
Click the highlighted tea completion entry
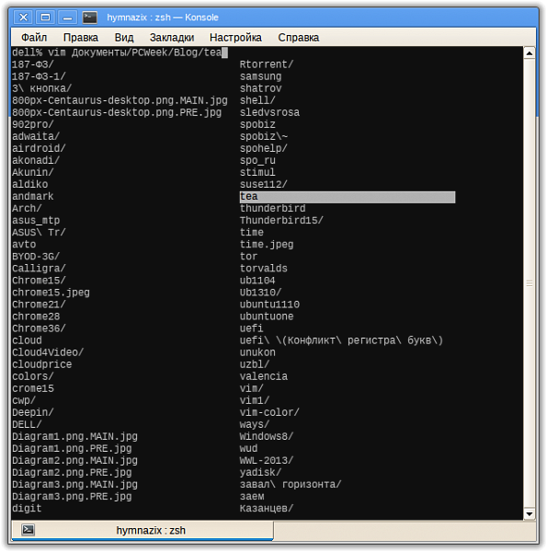(348, 197)
